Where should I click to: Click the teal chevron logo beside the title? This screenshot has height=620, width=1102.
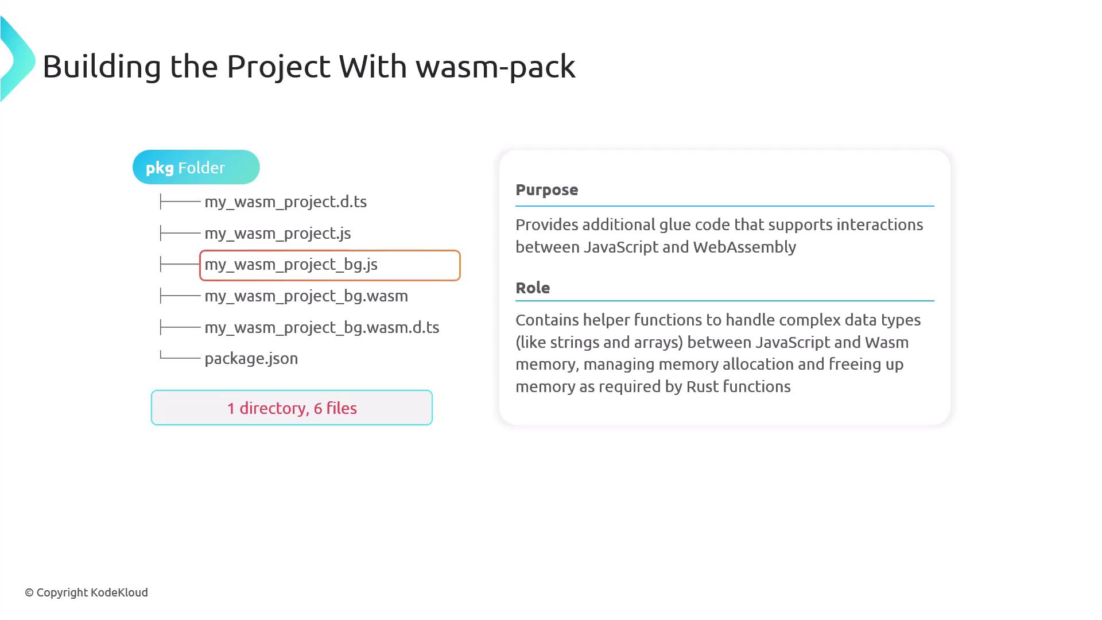17,60
